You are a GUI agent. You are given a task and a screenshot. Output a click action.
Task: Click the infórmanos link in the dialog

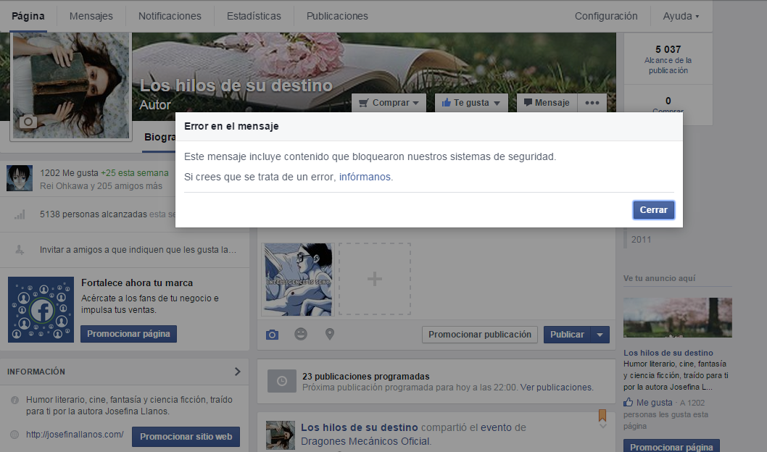[365, 177]
